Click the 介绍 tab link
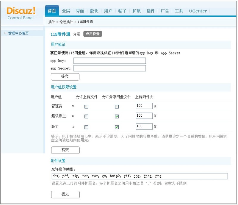 (x=77, y=34)
